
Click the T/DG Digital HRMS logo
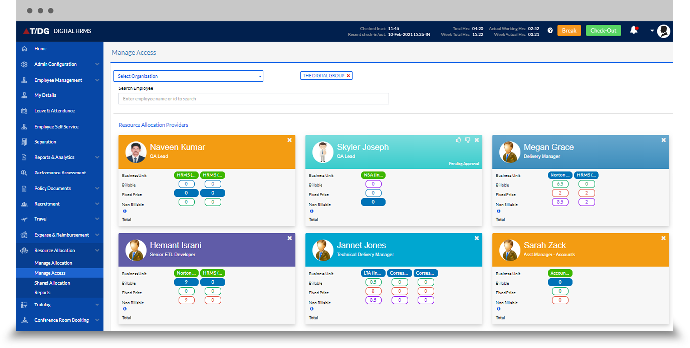(x=57, y=31)
